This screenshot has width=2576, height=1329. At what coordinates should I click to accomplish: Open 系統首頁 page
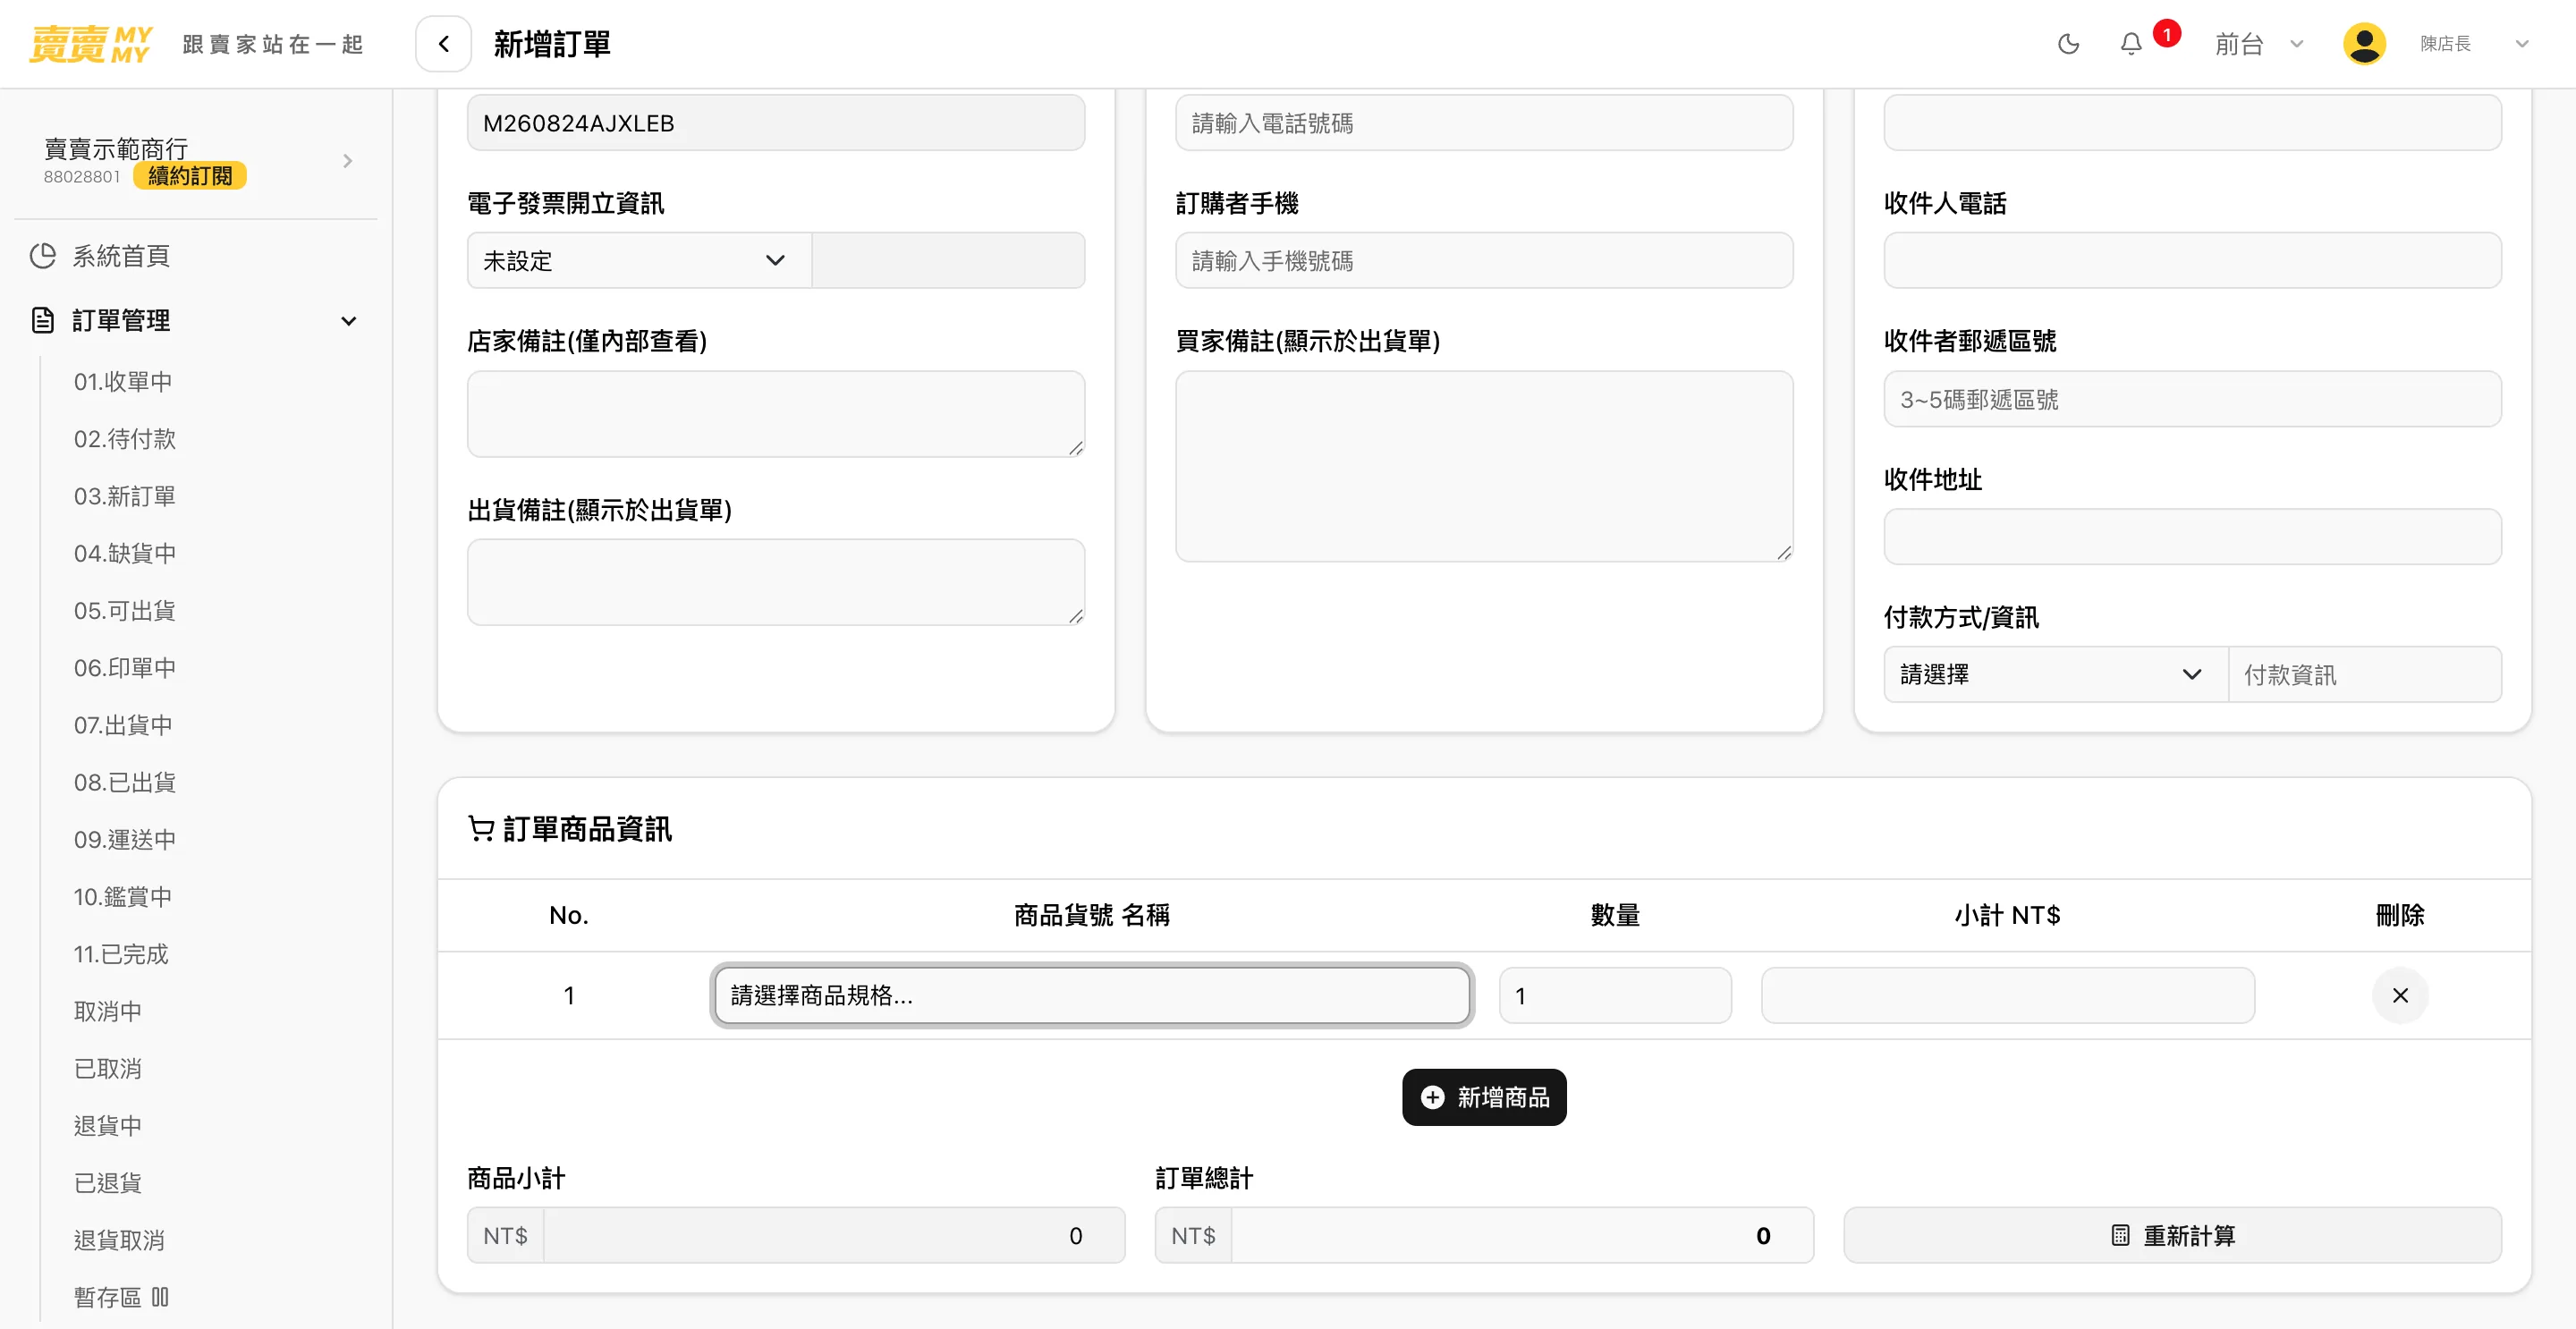point(121,256)
